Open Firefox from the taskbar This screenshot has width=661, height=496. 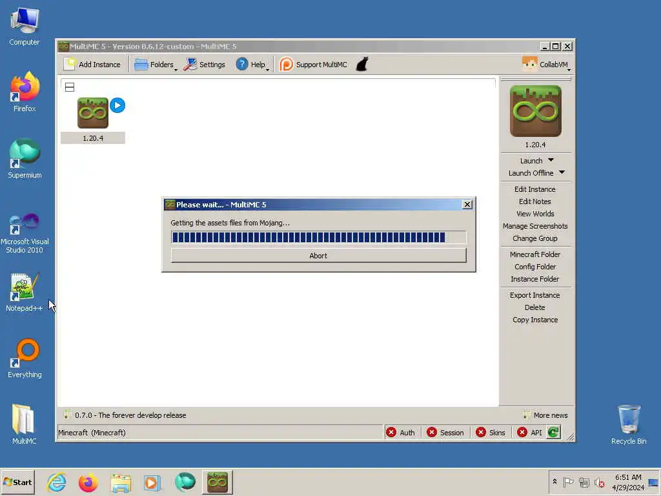pos(88,482)
